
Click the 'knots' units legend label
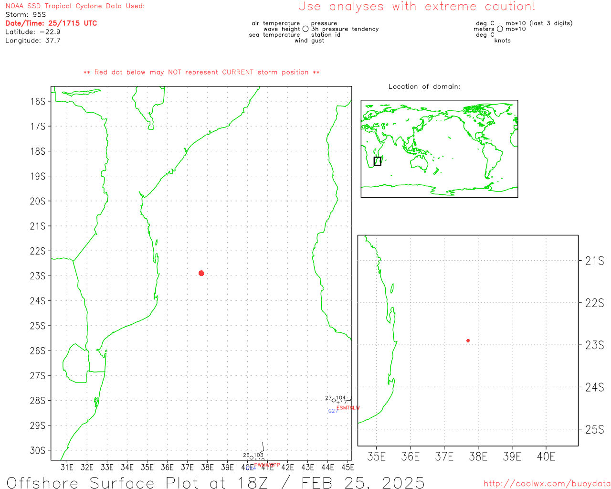[502, 41]
